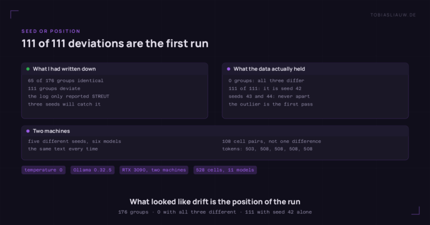The height and width of the screenshot is (225, 430).
Task: Click the line 65 of 176 groups identical
Action: tap(66, 80)
